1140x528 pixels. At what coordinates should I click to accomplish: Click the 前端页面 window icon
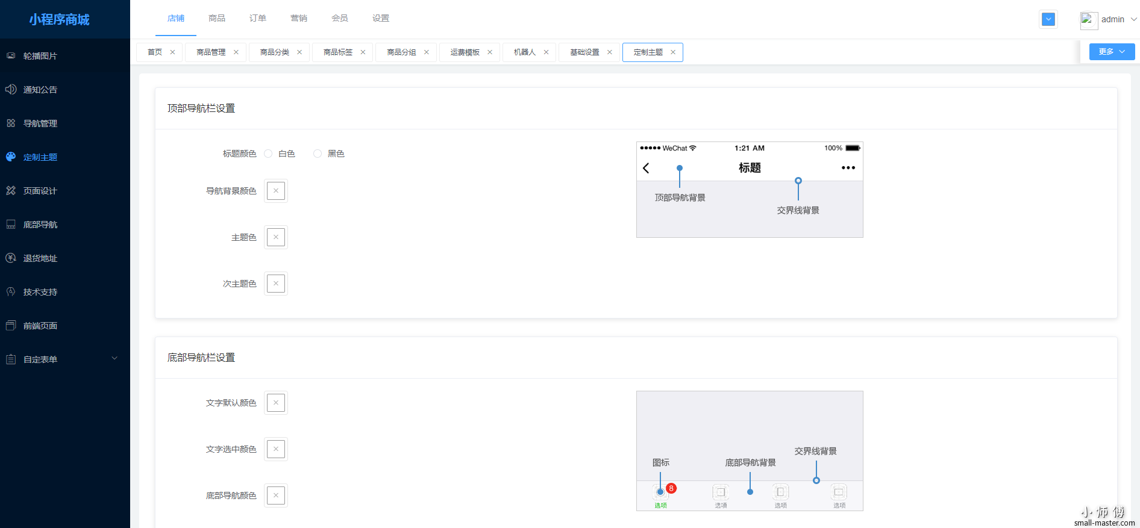pos(11,325)
